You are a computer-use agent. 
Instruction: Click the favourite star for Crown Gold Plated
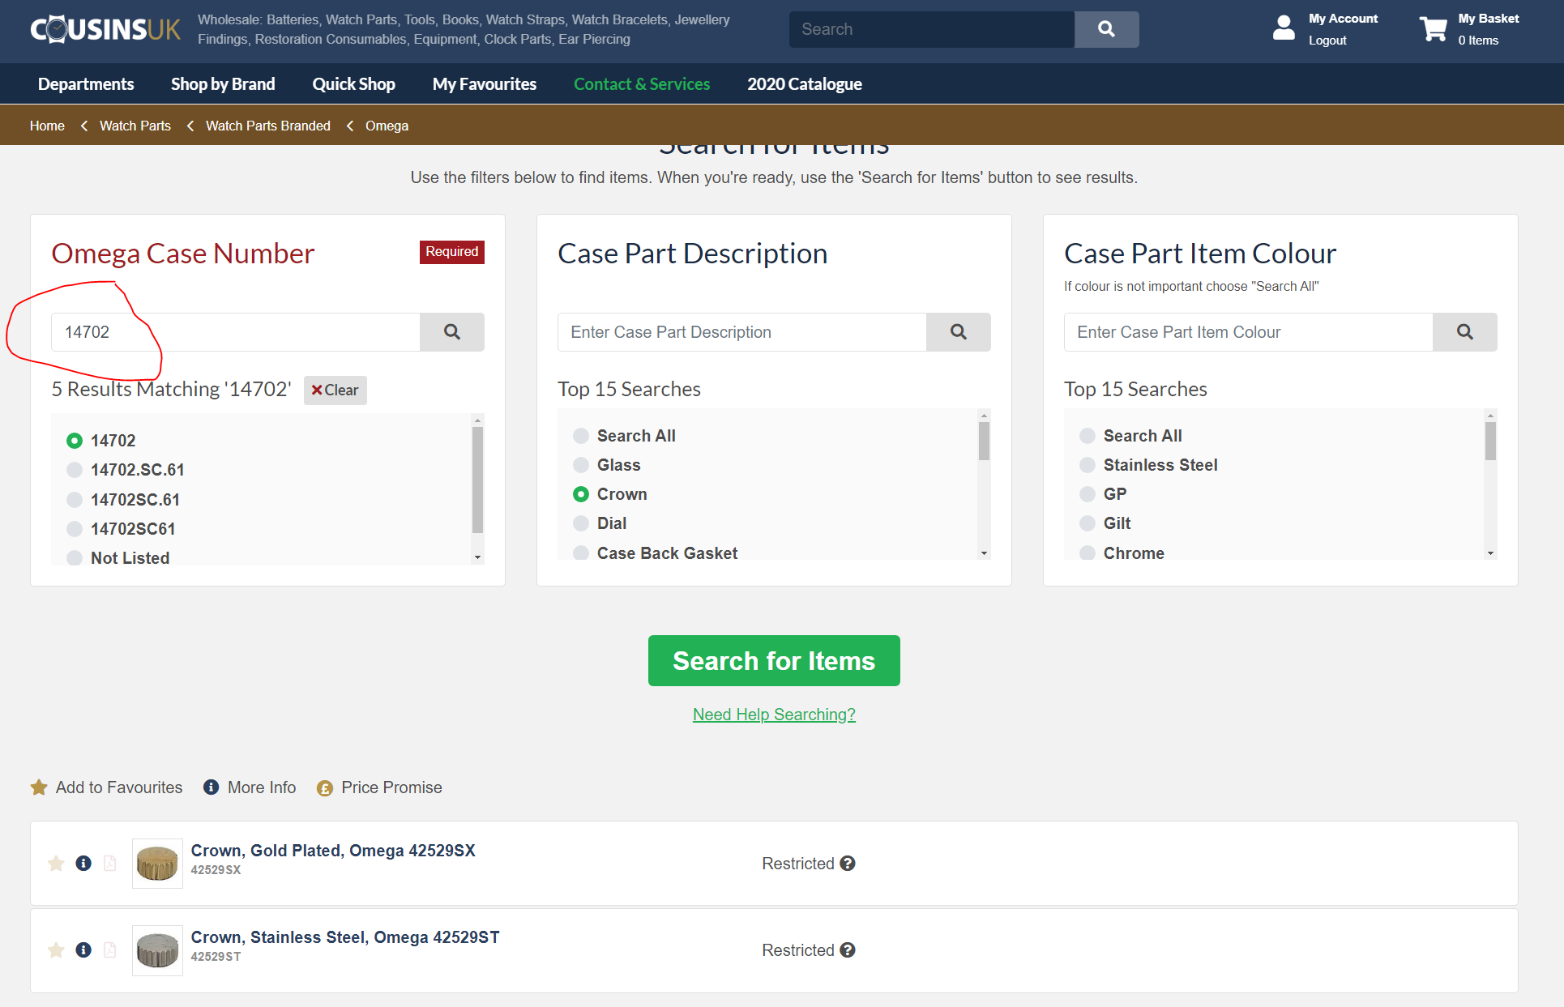[x=56, y=864]
